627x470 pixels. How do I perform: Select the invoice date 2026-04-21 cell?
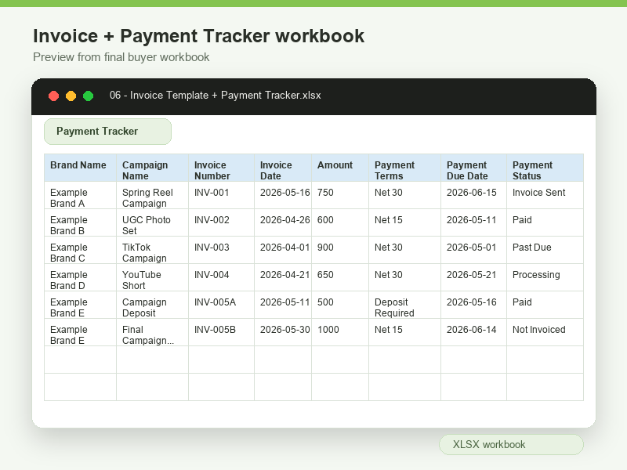pyautogui.click(x=283, y=277)
